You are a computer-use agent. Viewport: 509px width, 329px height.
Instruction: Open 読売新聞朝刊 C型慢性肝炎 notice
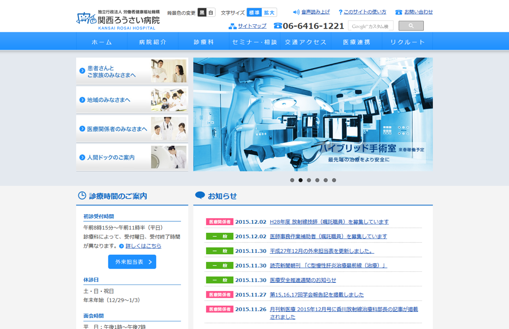tap(329, 266)
